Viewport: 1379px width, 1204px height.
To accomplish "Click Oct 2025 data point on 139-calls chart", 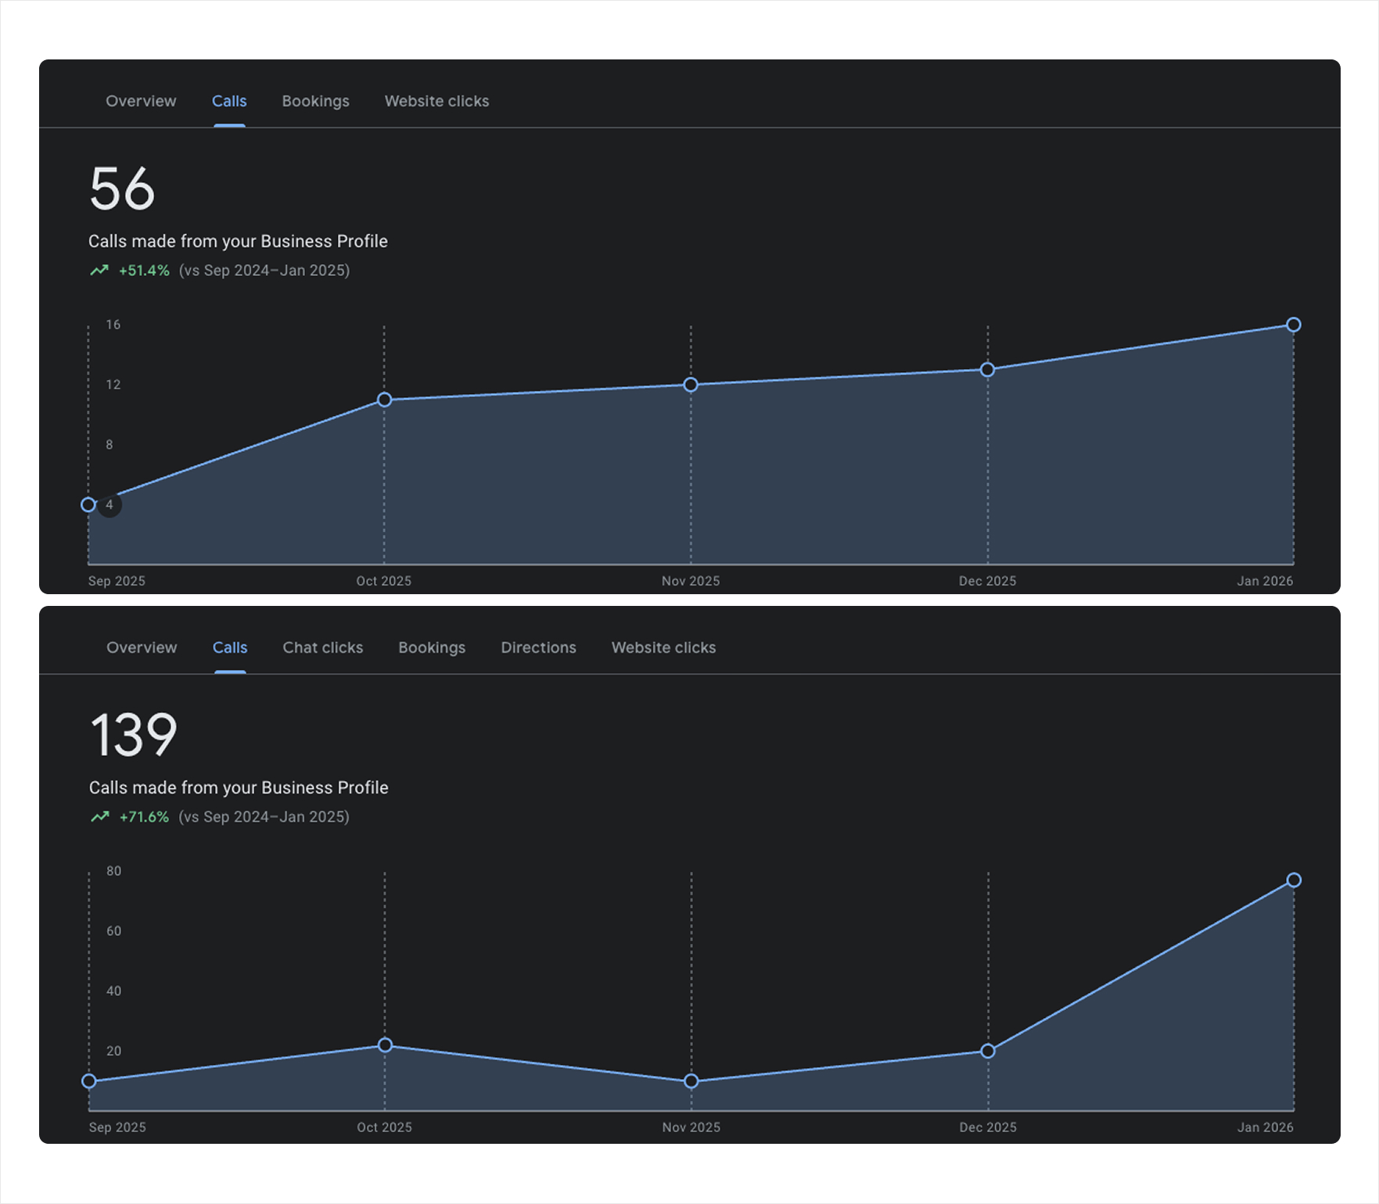I will 385,1045.
